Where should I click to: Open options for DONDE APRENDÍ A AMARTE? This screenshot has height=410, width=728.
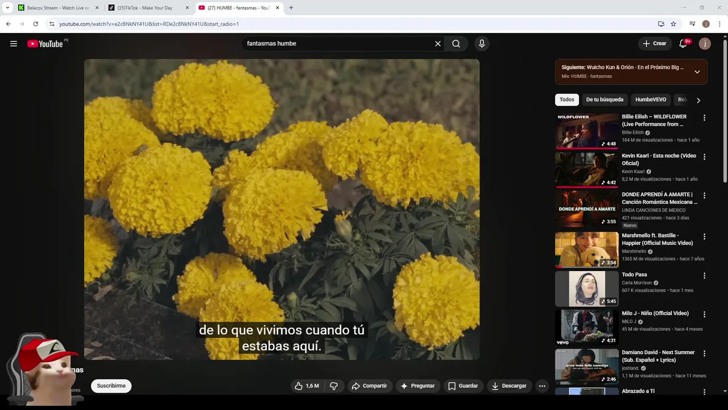tap(704, 195)
